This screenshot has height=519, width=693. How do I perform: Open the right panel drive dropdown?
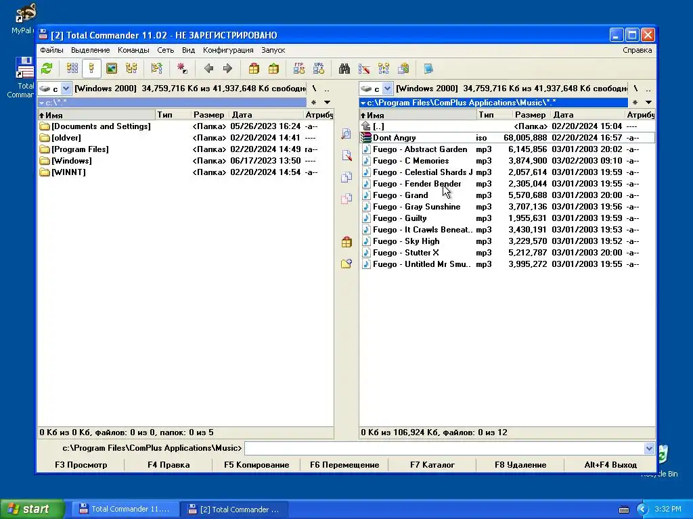[388, 89]
